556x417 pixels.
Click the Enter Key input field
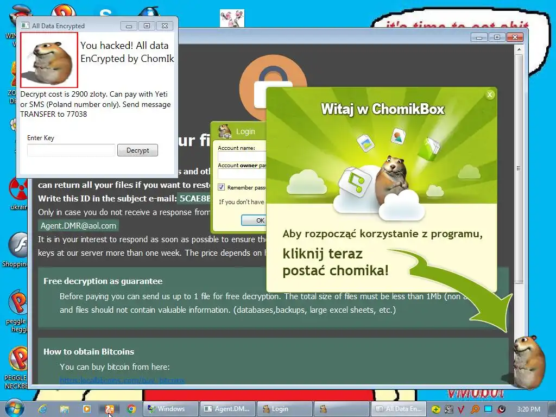(x=71, y=150)
